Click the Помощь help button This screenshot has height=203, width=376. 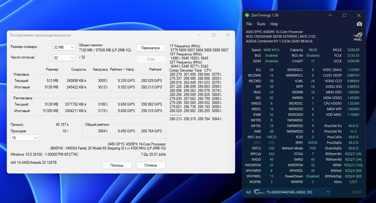117,165
